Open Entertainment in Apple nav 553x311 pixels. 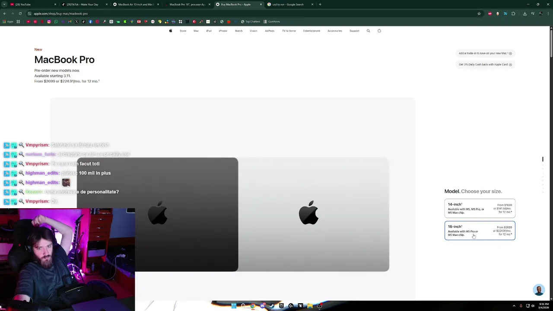pyautogui.click(x=311, y=31)
